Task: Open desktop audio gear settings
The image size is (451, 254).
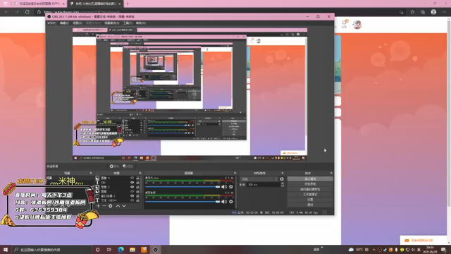Action: pyautogui.click(x=231, y=202)
